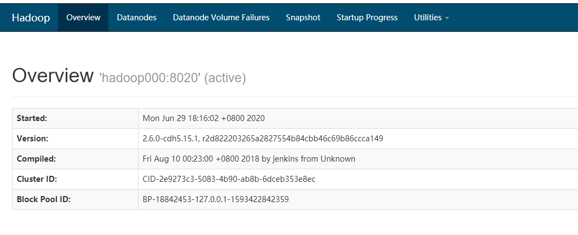Image resolution: width=578 pixels, height=235 pixels.
Task: Go to the Snapshot tab
Action: (303, 18)
